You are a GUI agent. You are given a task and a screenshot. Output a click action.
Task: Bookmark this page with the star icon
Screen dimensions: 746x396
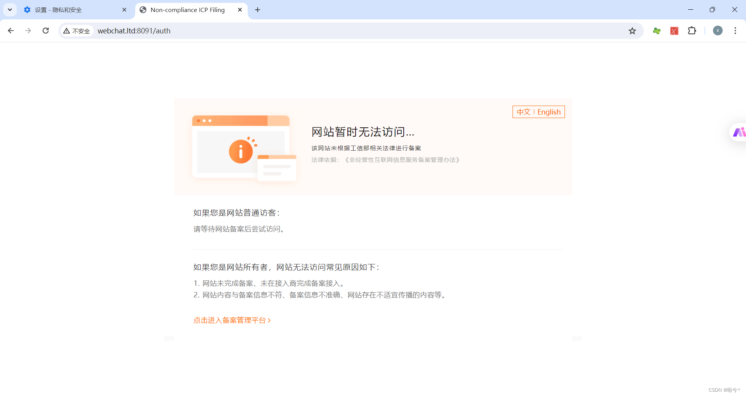point(633,31)
